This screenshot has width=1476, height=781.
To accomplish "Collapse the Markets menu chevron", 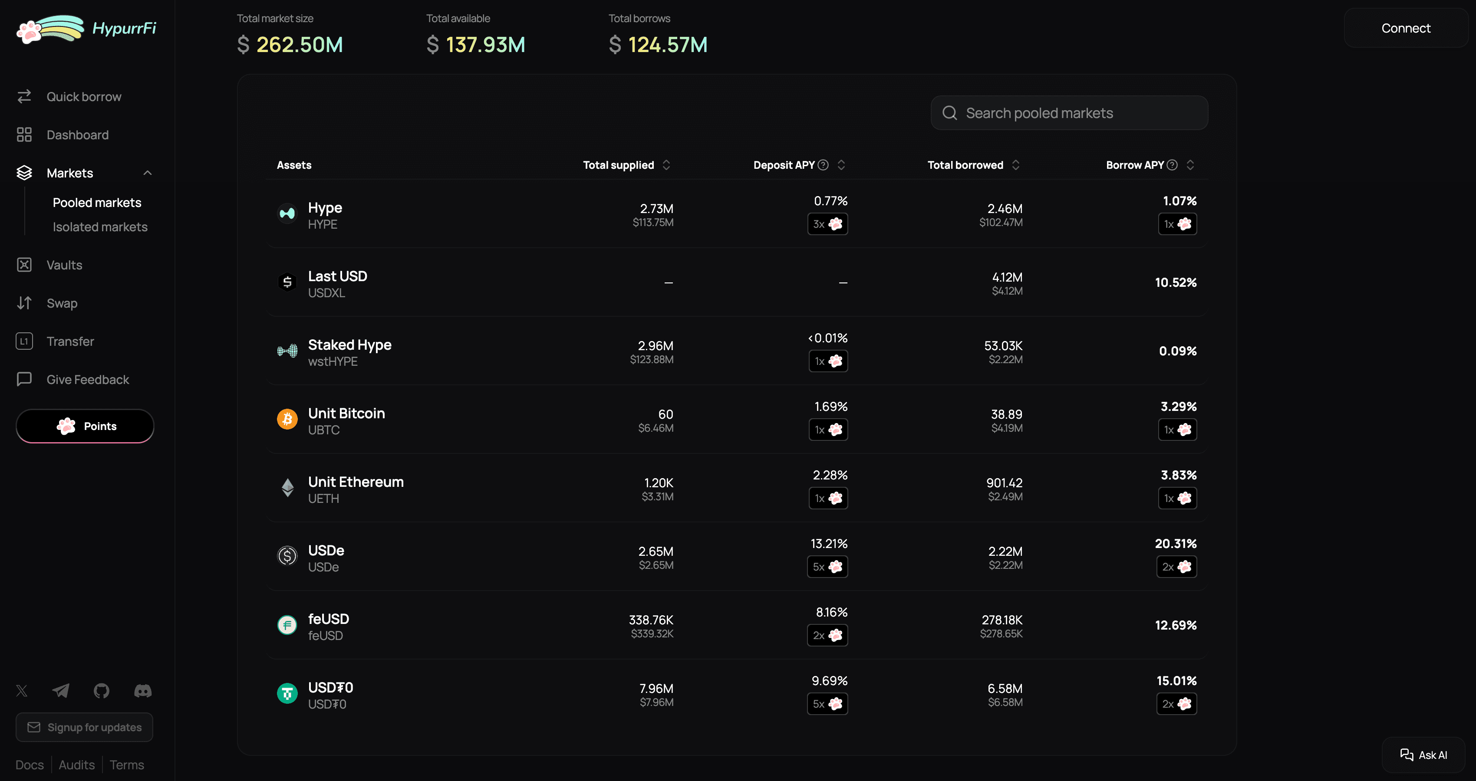I will 147,173.
